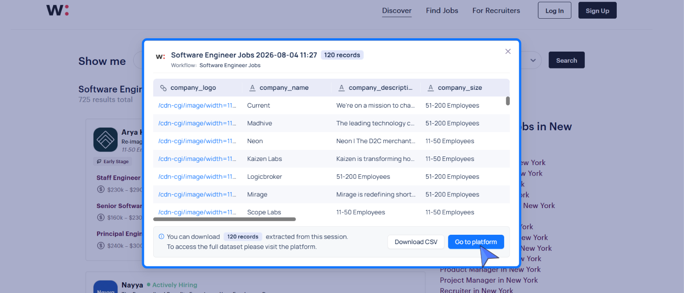
Task: Click the company_description column header
Action: point(376,88)
